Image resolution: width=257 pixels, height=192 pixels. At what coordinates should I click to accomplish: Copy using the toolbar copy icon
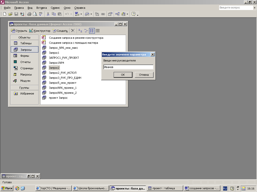tap(54, 14)
